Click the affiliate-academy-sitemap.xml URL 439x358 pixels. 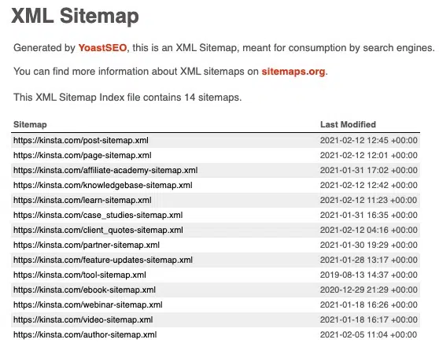tap(105, 170)
